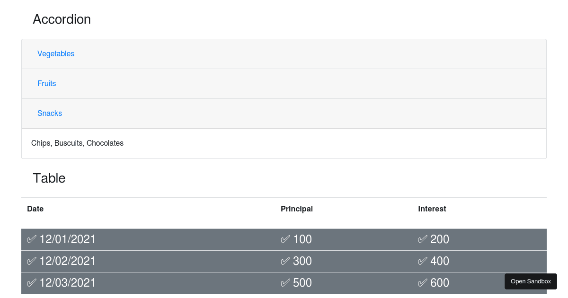Image resolution: width=568 pixels, height=298 pixels.
Task: Click the checkmark icon next to 400
Action: pos(423,261)
